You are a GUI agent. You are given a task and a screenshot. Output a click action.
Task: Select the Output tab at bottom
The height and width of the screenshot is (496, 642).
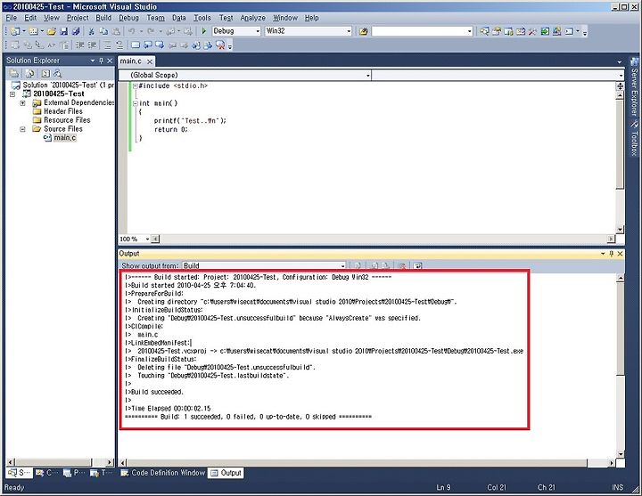coord(226,473)
